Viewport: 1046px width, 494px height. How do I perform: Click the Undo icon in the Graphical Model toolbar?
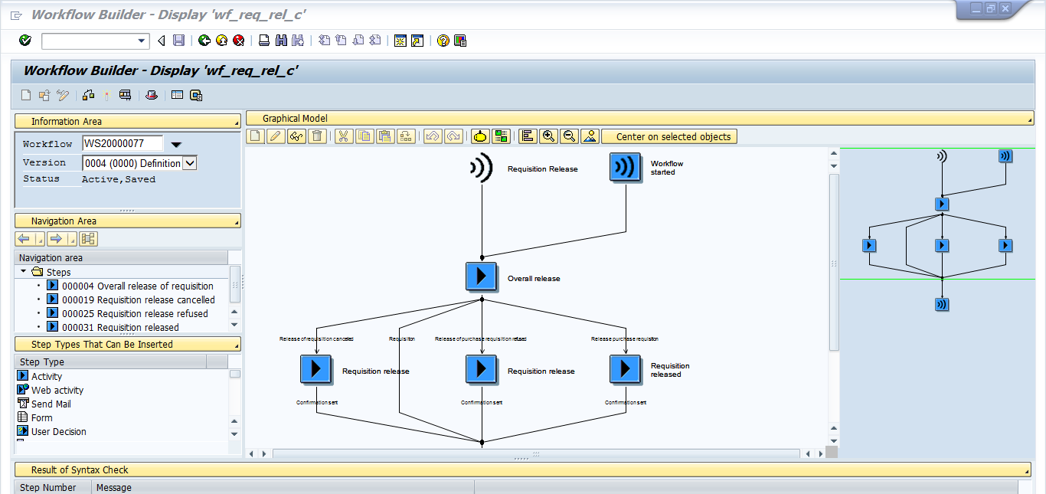(433, 136)
